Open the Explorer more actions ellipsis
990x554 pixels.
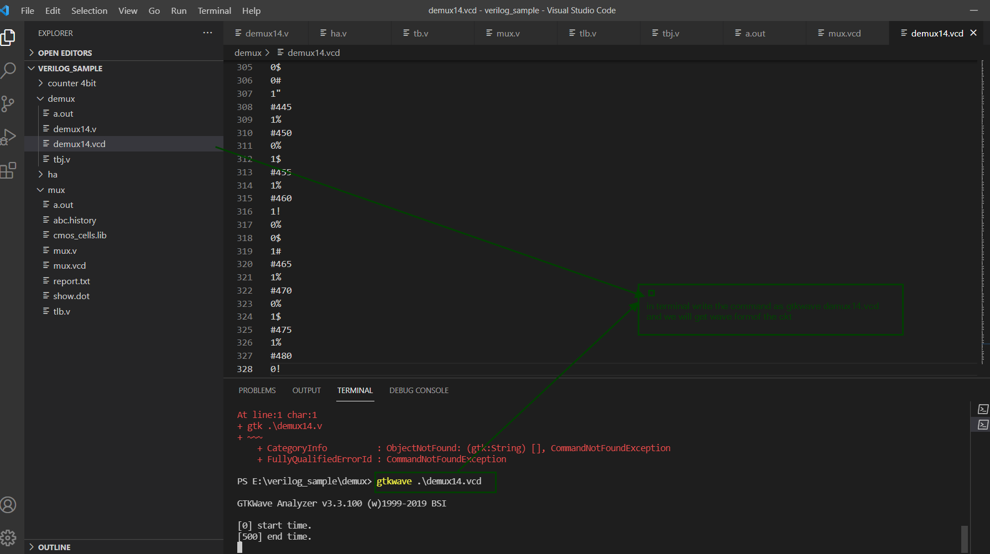click(x=207, y=33)
